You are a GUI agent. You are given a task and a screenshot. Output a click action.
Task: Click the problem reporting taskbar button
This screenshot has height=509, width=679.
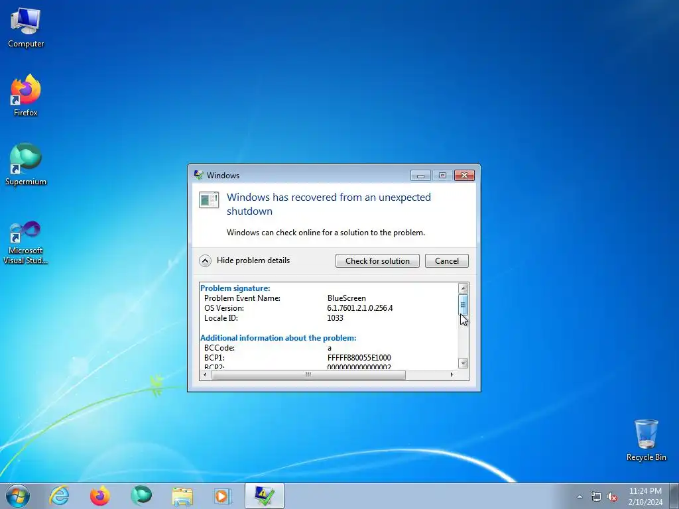tap(264, 496)
